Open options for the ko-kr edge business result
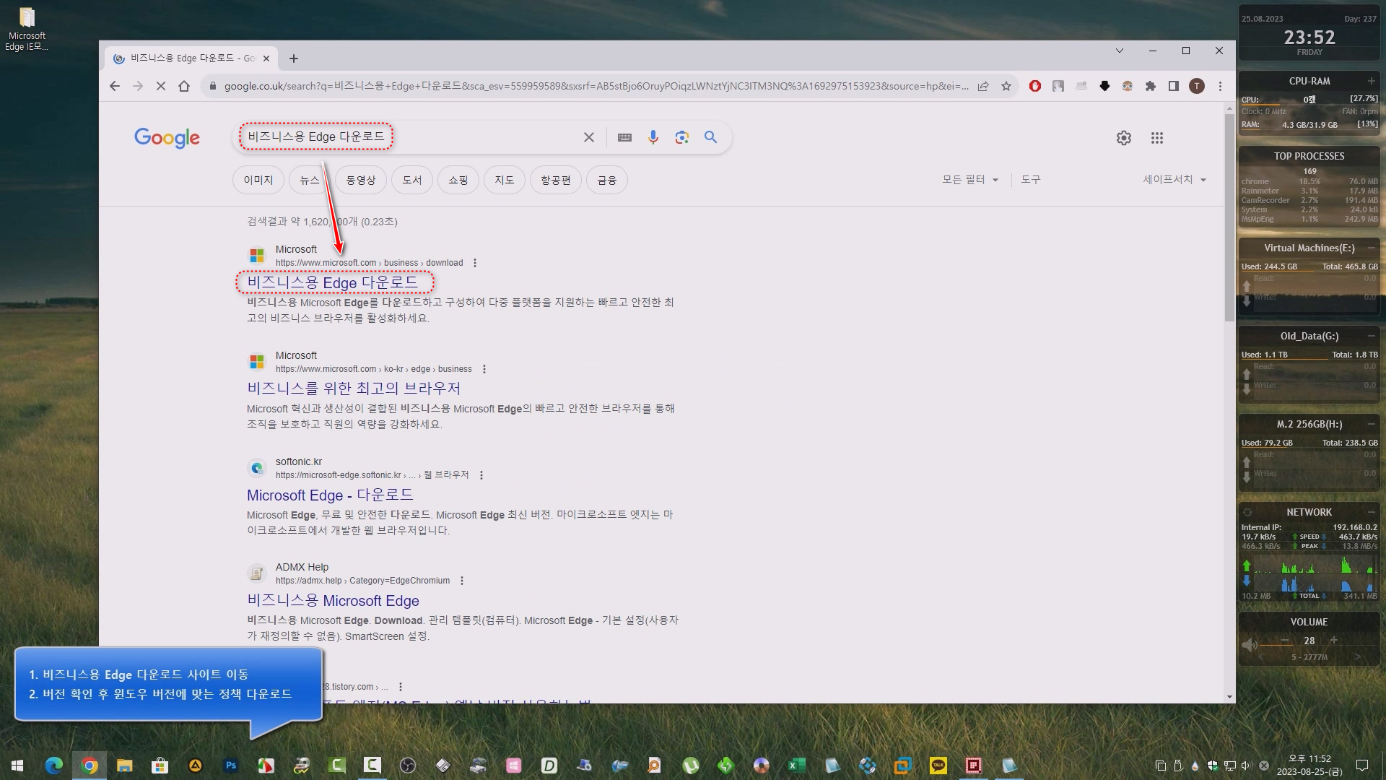 point(484,369)
